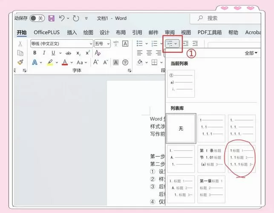Open the OfficePLUS tab
Viewport: 274px width, 213px height.
[46, 32]
